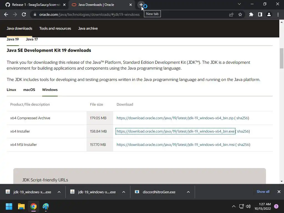Reload the Oracle page
This screenshot has height=213, width=284.
24,14
